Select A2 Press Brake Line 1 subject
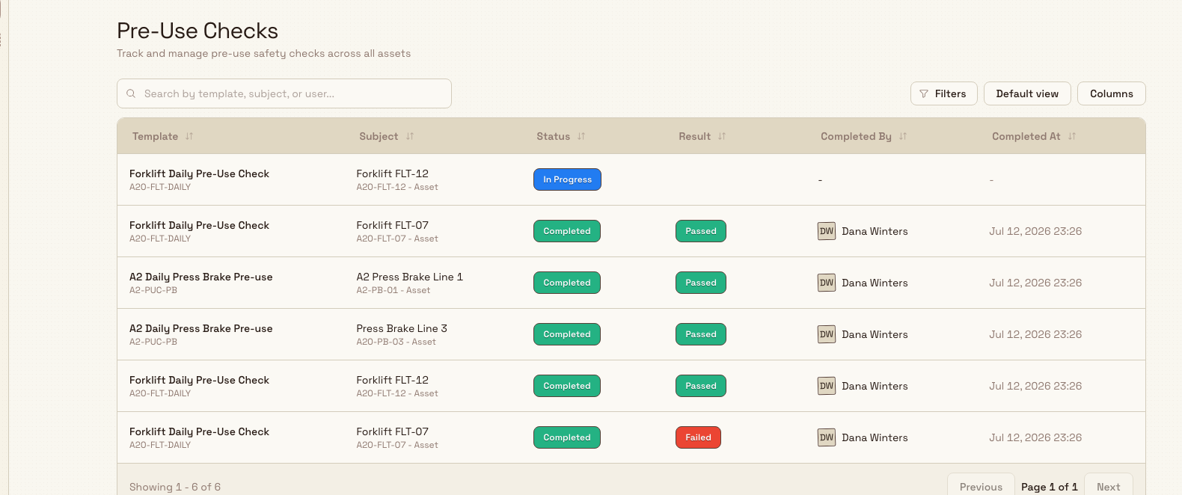Viewport: 1182px width, 495px height. (409, 277)
